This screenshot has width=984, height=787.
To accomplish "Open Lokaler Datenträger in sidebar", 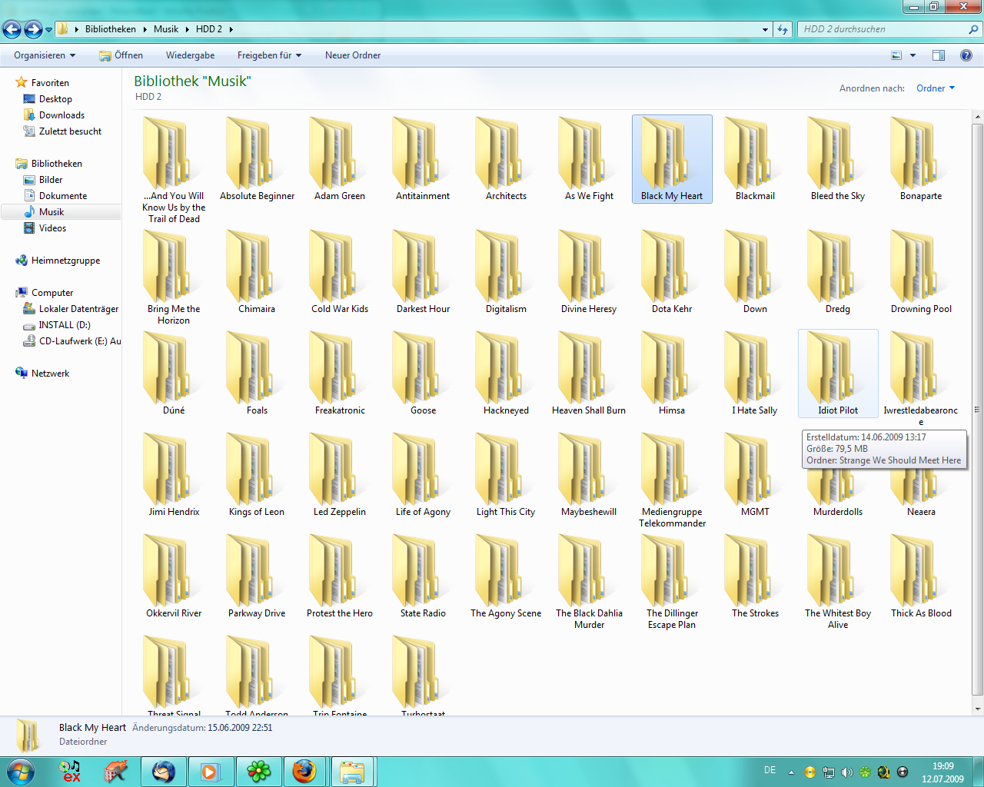I will tap(78, 309).
